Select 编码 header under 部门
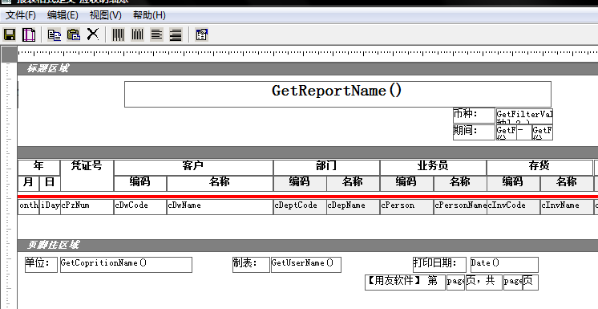The image size is (598, 309). coord(300,183)
